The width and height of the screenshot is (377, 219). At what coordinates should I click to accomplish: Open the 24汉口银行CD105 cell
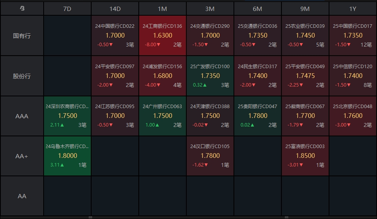click(210, 156)
